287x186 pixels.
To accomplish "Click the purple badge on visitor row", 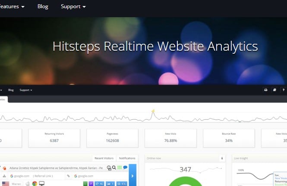I will pos(91,184).
